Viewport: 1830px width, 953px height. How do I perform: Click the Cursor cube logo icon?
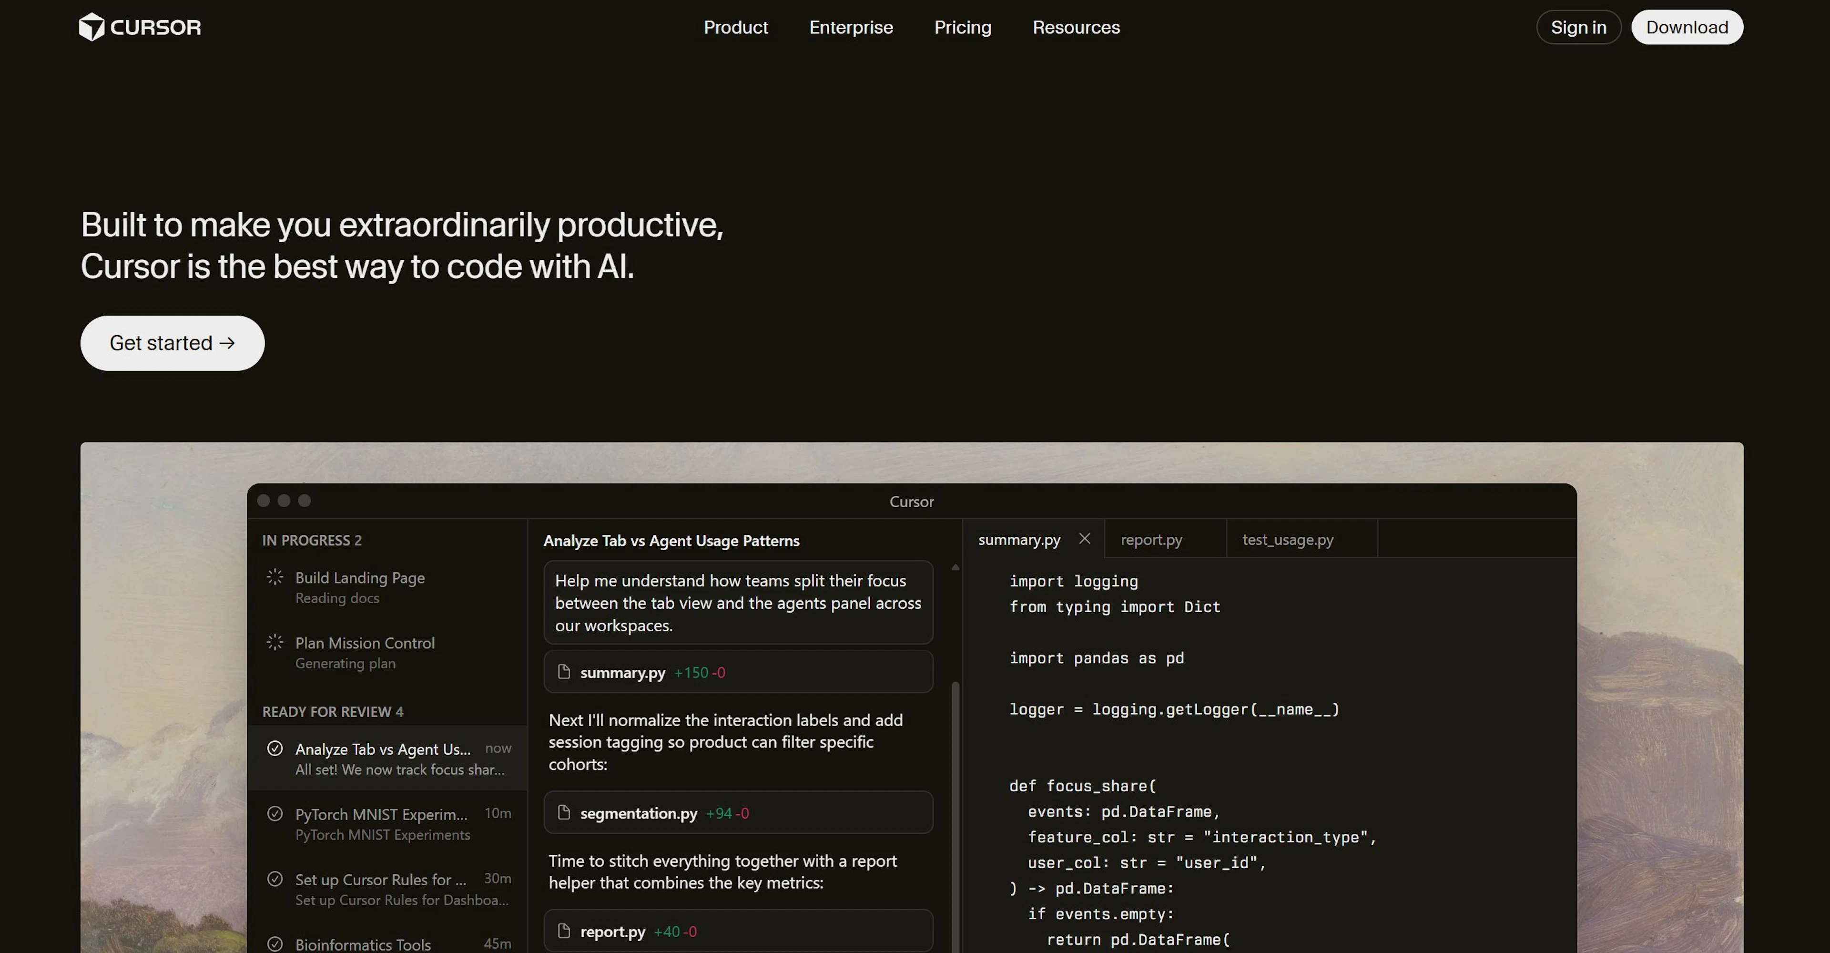tap(91, 27)
